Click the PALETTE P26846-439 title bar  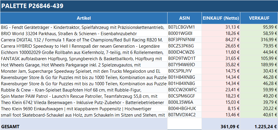[139, 6]
